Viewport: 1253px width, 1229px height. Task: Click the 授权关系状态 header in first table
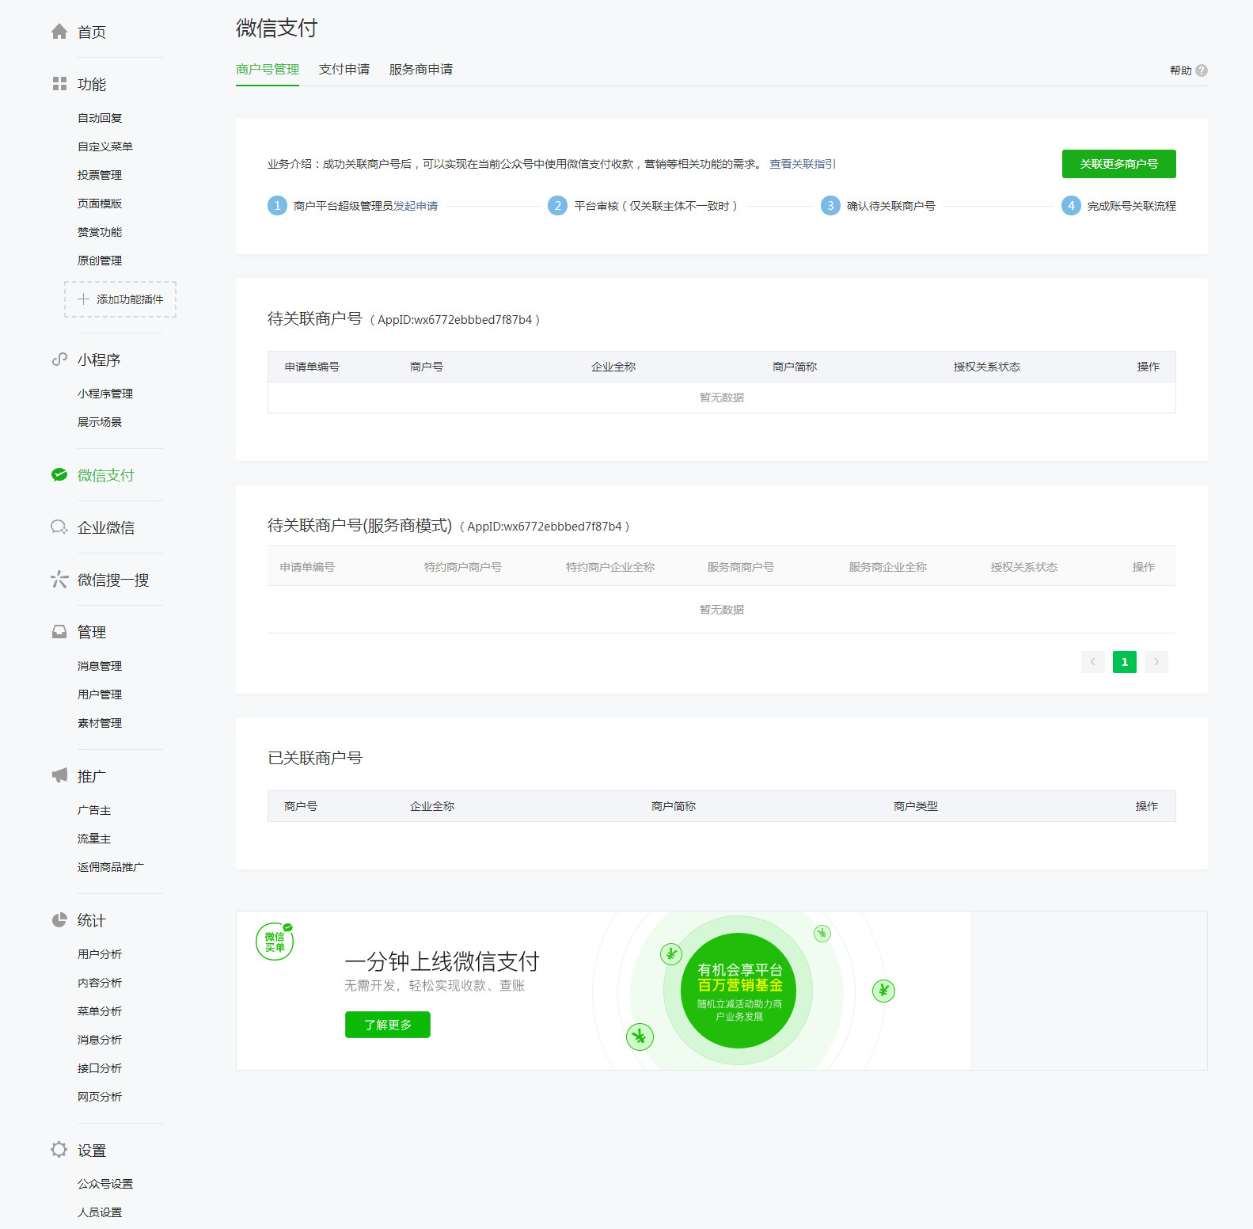[987, 367]
